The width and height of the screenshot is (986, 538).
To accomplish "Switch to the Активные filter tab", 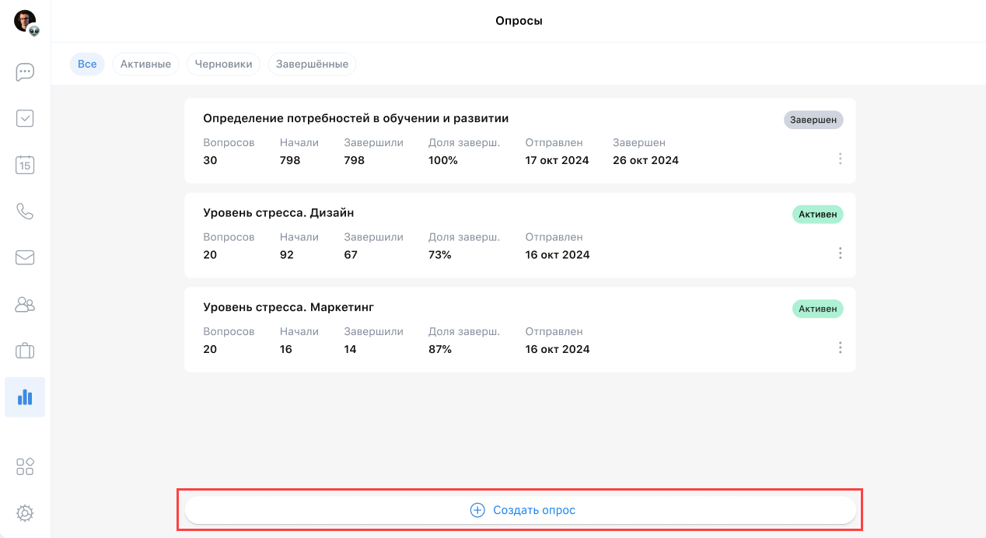I will 145,64.
